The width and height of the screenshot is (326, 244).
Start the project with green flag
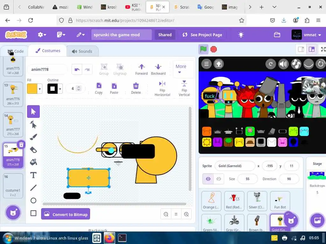pyautogui.click(x=203, y=49)
